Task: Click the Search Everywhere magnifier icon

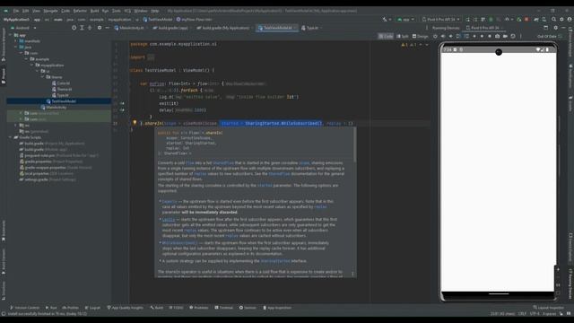Action: (554, 19)
